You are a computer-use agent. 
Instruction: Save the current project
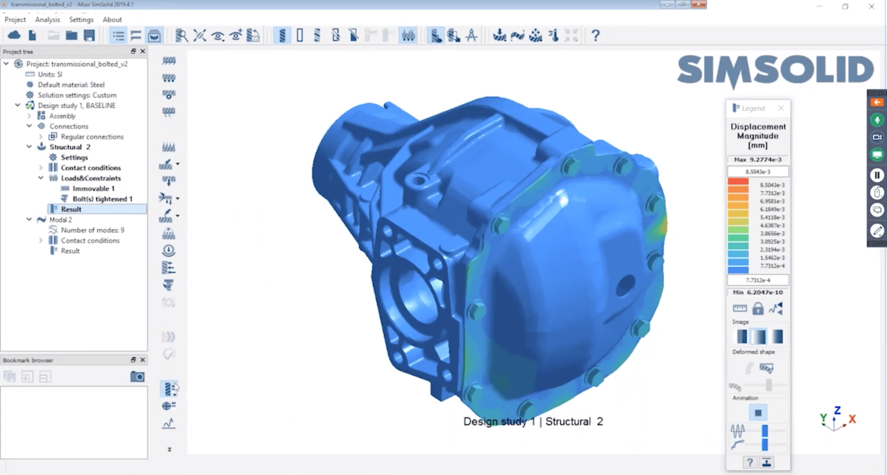[89, 35]
